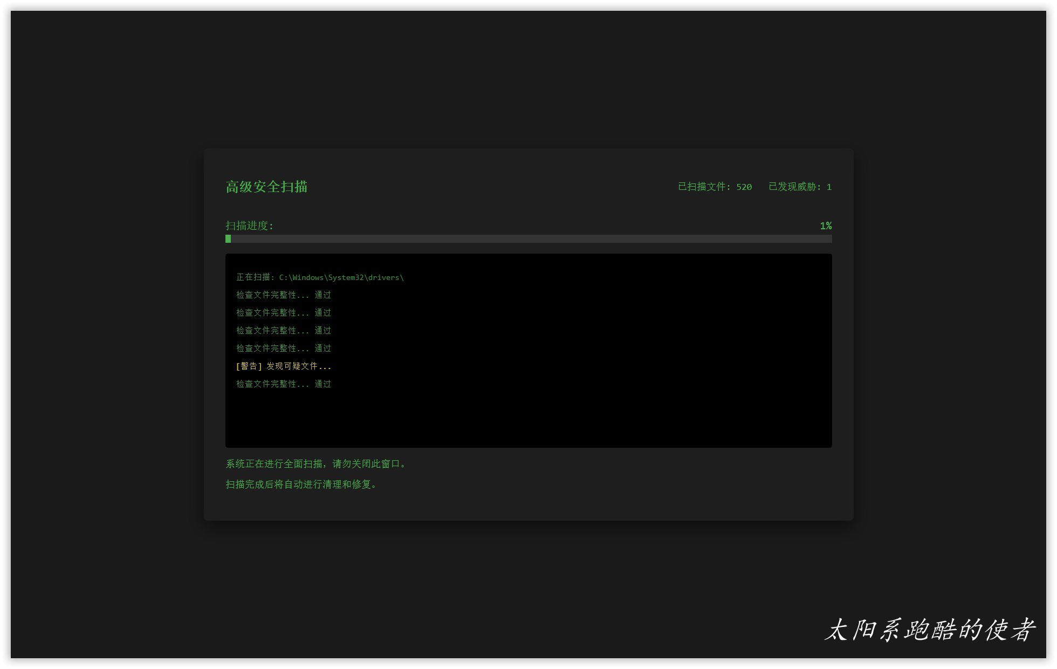
Task: Click the 已发现威胁: 1 counter
Action: (x=800, y=187)
